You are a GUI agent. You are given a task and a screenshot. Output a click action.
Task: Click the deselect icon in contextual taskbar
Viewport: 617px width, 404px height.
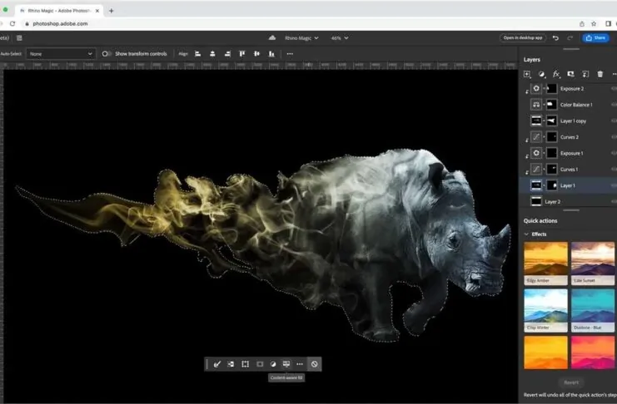[314, 364]
